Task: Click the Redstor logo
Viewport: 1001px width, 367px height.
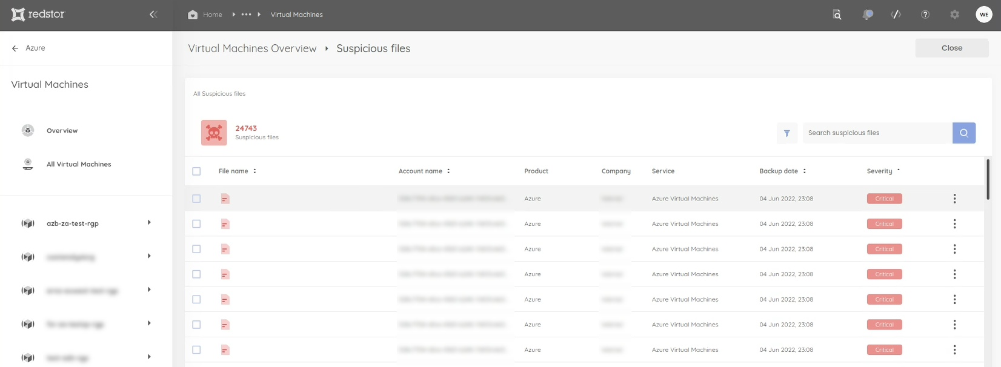Action: coord(38,14)
